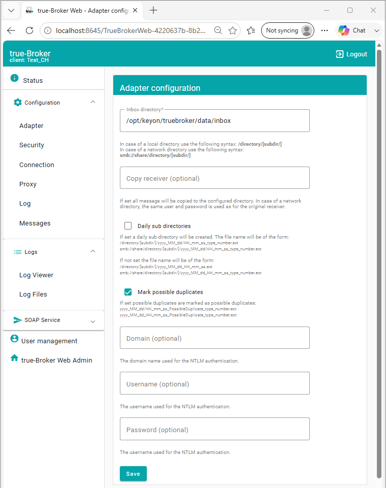
Task: Click the Logout button text
Action: tap(357, 54)
